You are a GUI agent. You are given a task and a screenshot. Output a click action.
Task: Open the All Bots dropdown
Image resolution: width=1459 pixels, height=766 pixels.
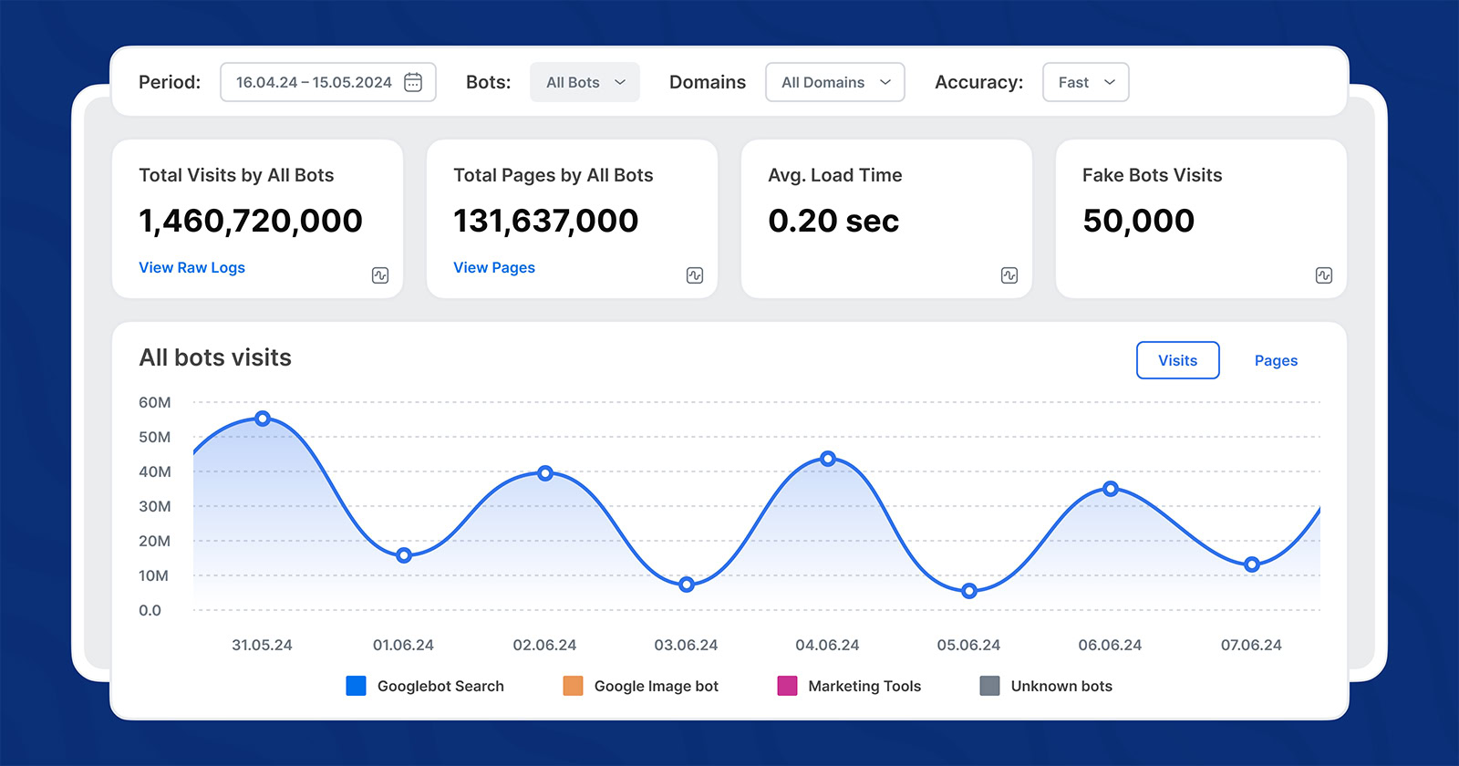585,82
